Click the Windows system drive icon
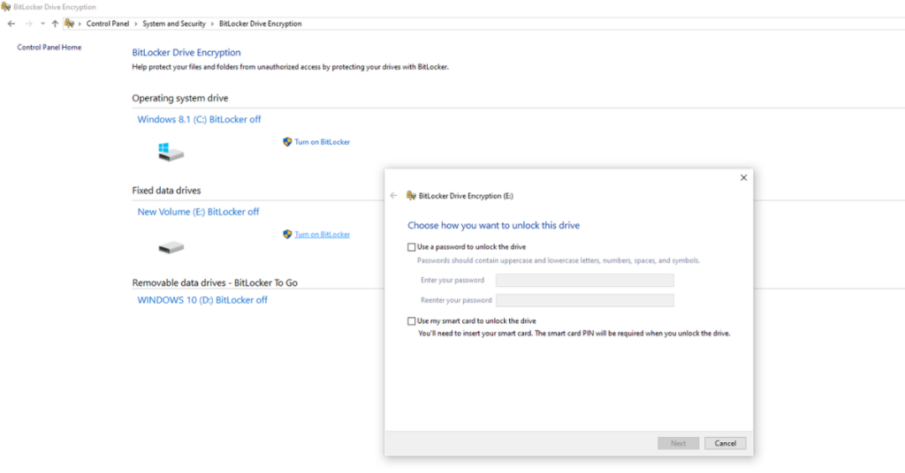Image resolution: width=905 pixels, height=473 pixels. [x=171, y=152]
